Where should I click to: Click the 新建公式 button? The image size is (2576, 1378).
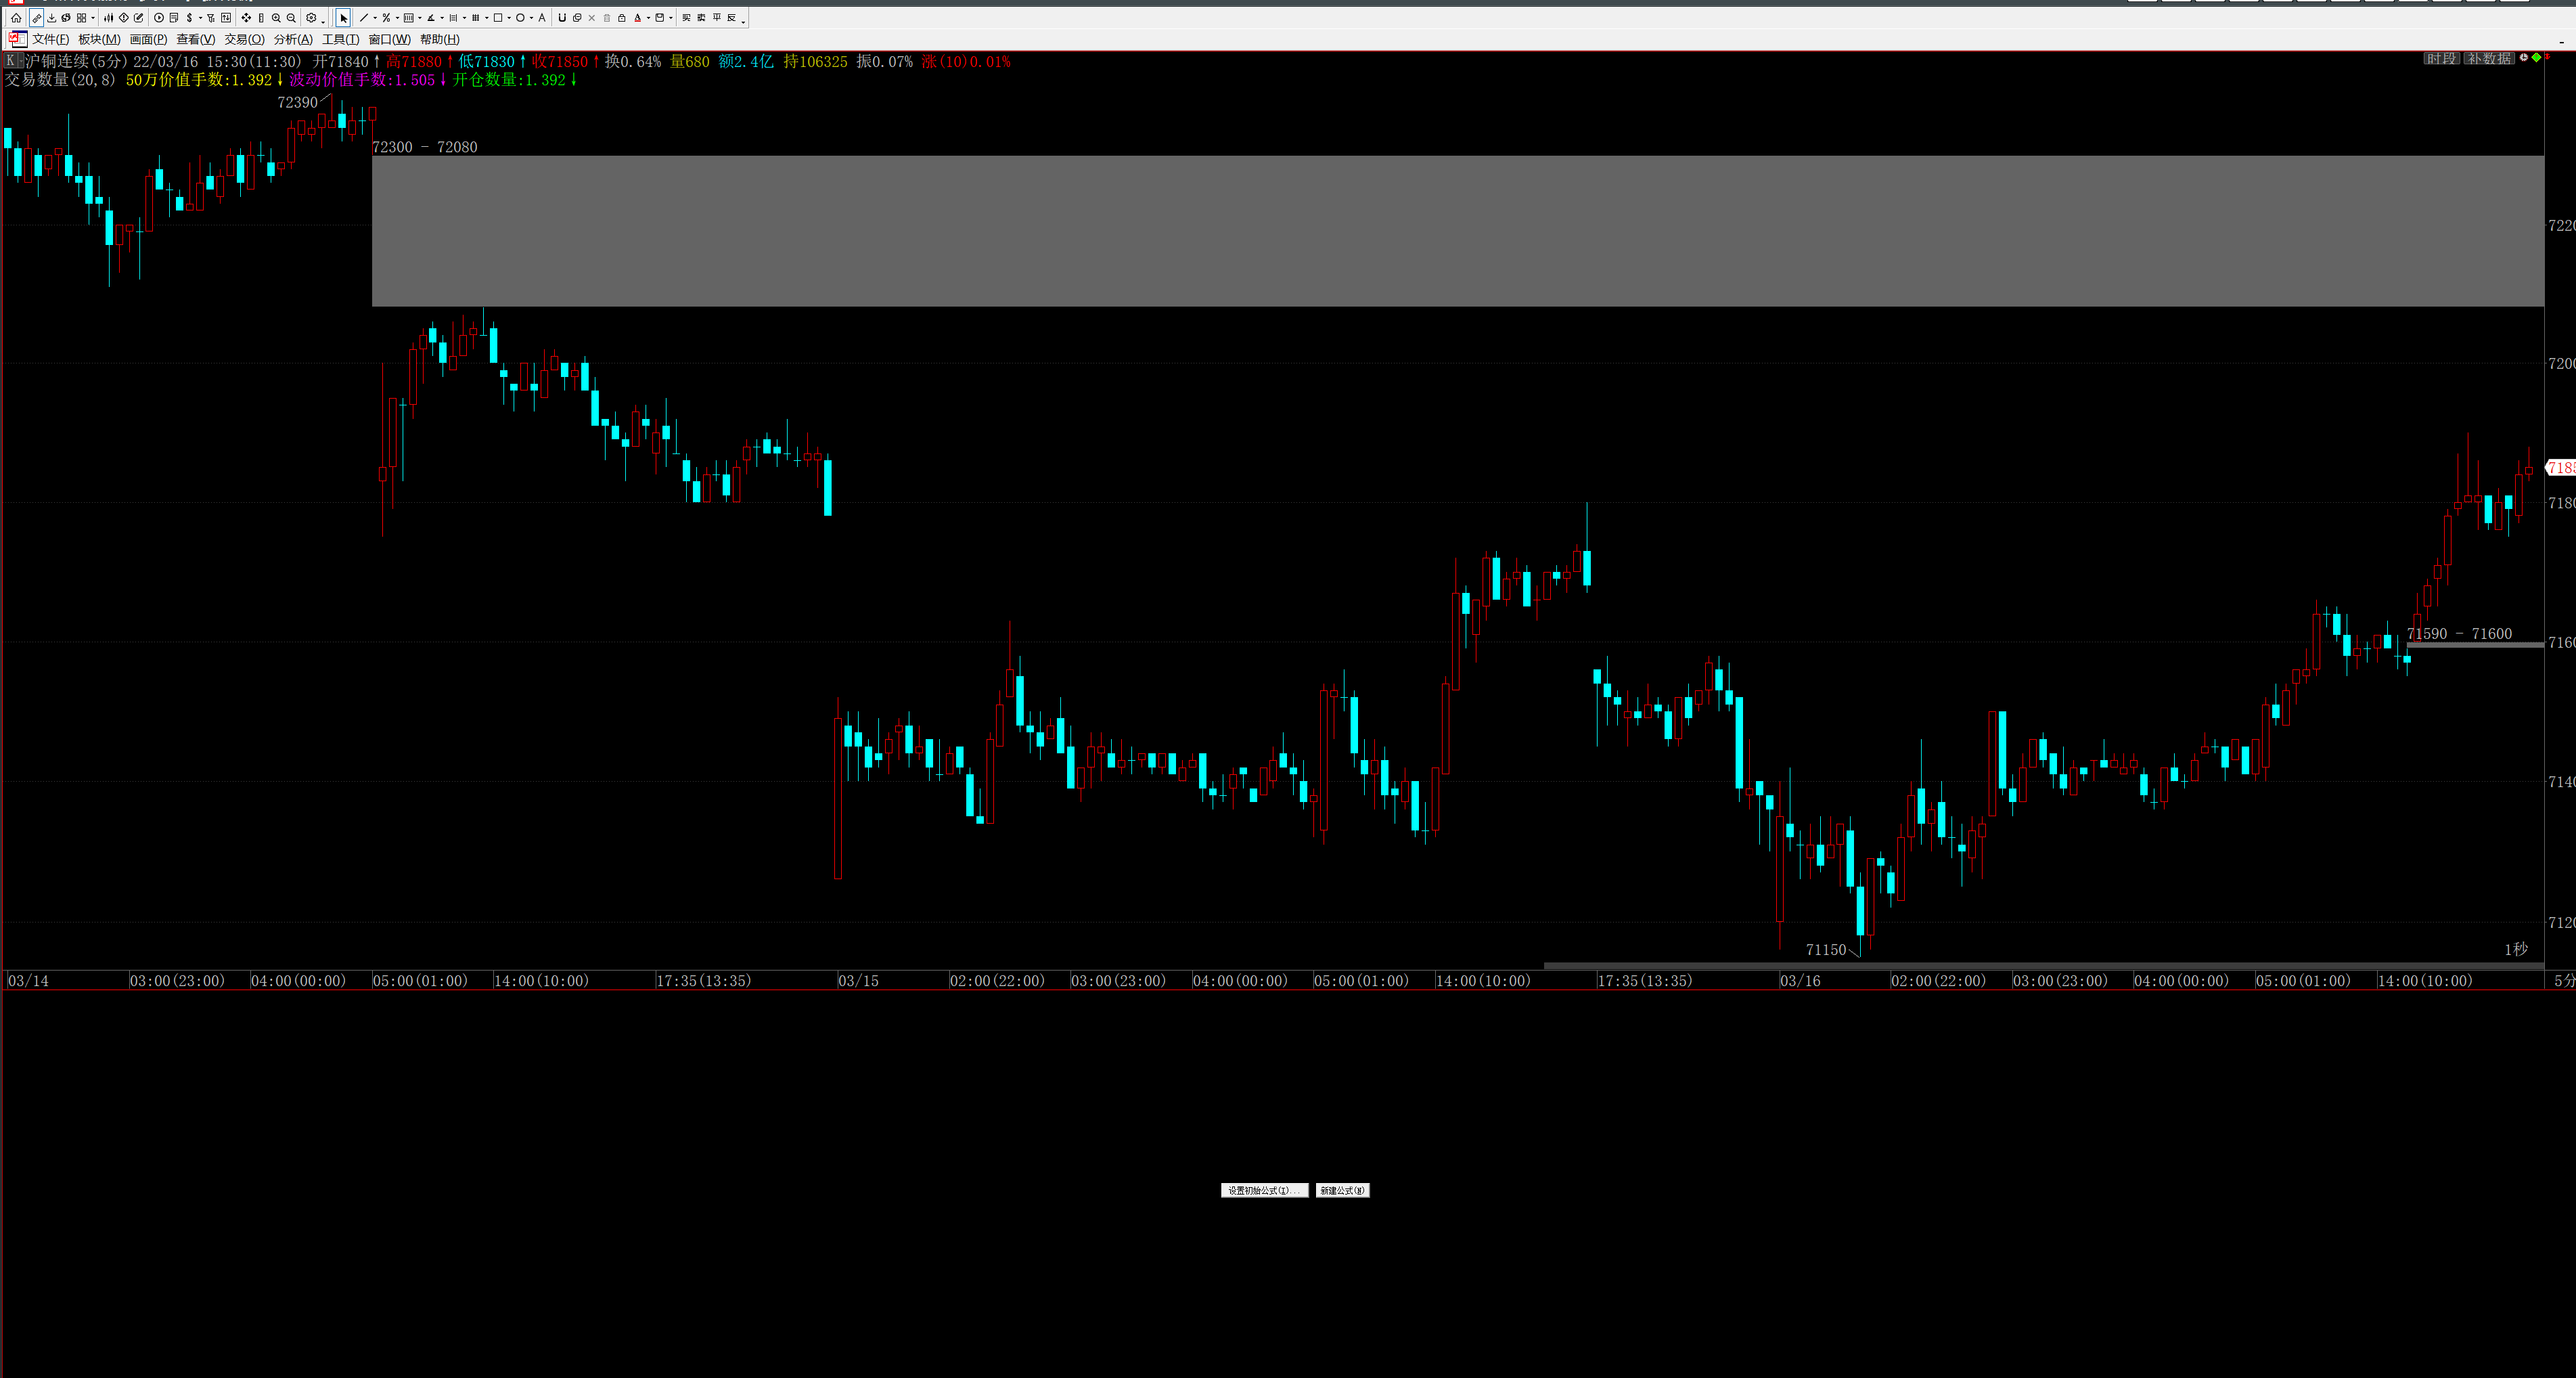tap(1342, 1190)
